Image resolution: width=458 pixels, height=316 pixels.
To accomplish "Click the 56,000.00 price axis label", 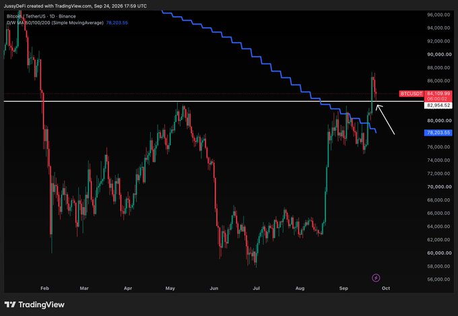I will [438, 280].
